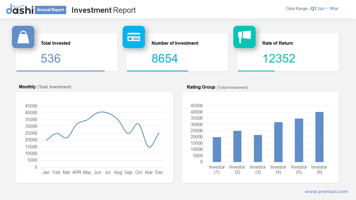Click the APR label on the monthly axis
356x200 pixels.
coord(77,172)
